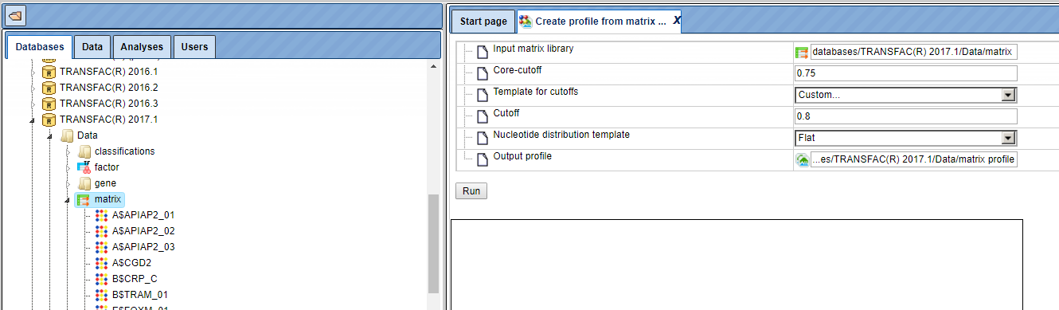1059x310 pixels.
Task: Click the A$APIAP2_02 matrix icon
Action: [101, 231]
